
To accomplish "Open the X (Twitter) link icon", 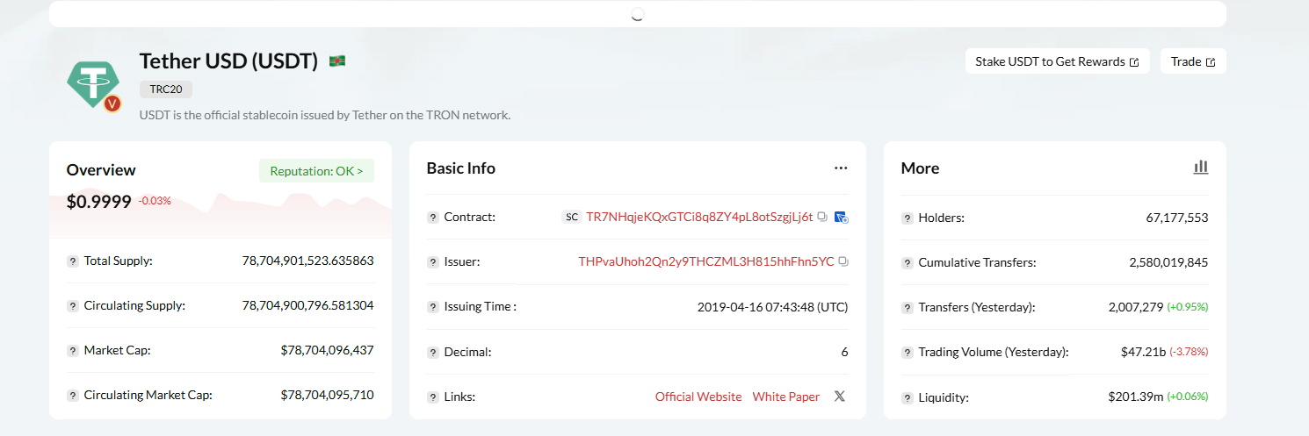I will pyautogui.click(x=839, y=397).
